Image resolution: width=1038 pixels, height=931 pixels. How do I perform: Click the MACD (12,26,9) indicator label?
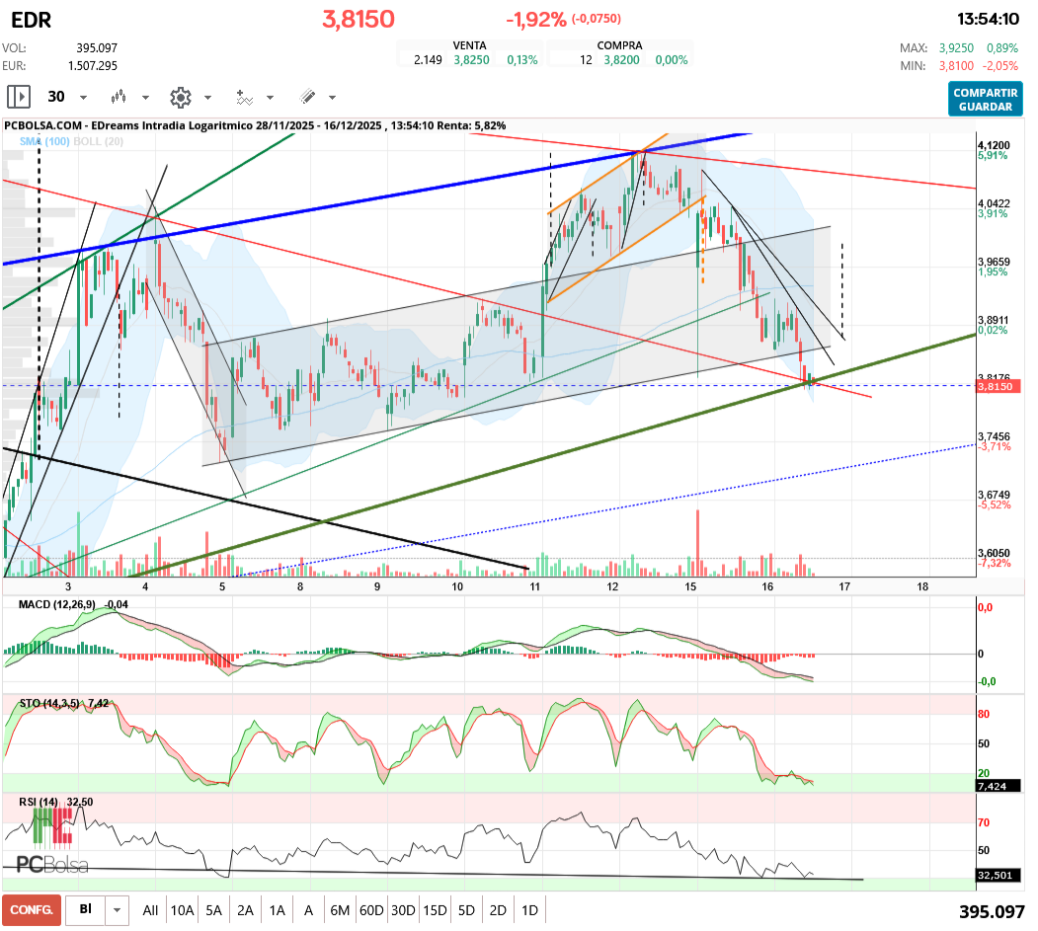[x=57, y=605]
